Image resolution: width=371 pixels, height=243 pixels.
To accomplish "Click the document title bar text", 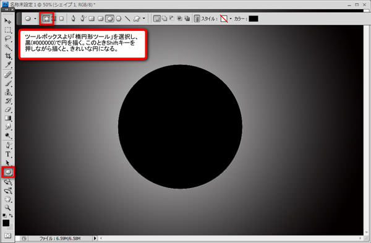I will pos(53,4).
